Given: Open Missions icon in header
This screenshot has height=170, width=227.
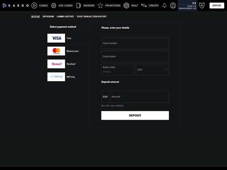Looking at the screenshot, I should tap(78, 5).
